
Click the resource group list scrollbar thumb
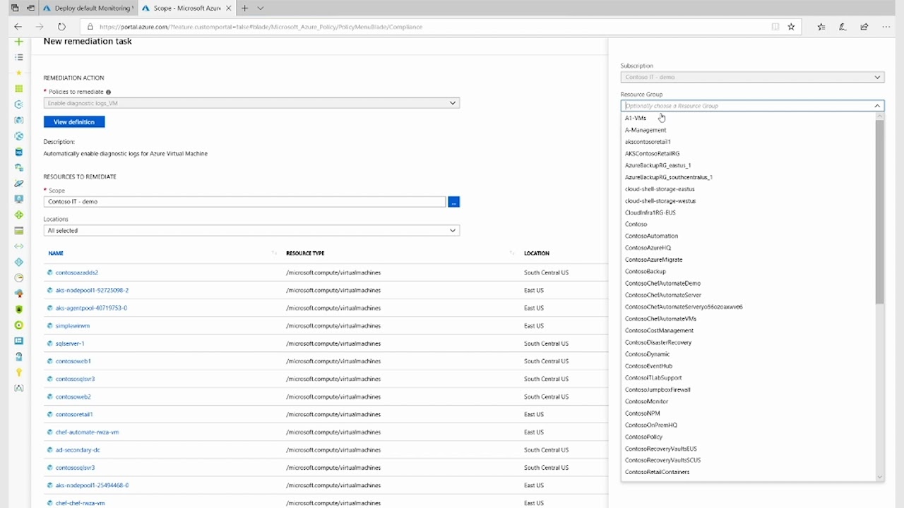tap(879, 212)
